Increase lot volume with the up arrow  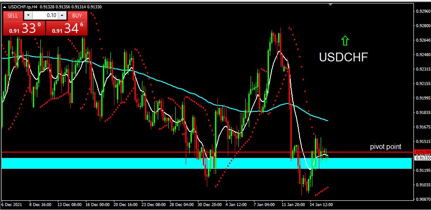(62, 15)
